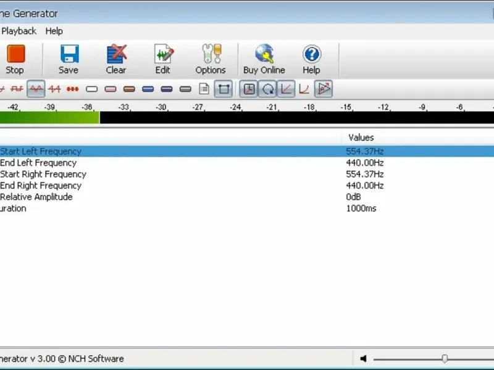Click the curved log sweep icon
Screen dimensions: 494x370
pos(304,89)
